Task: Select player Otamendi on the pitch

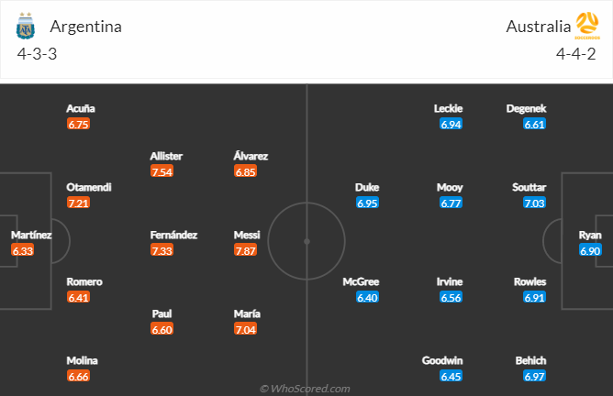Action: click(89, 187)
